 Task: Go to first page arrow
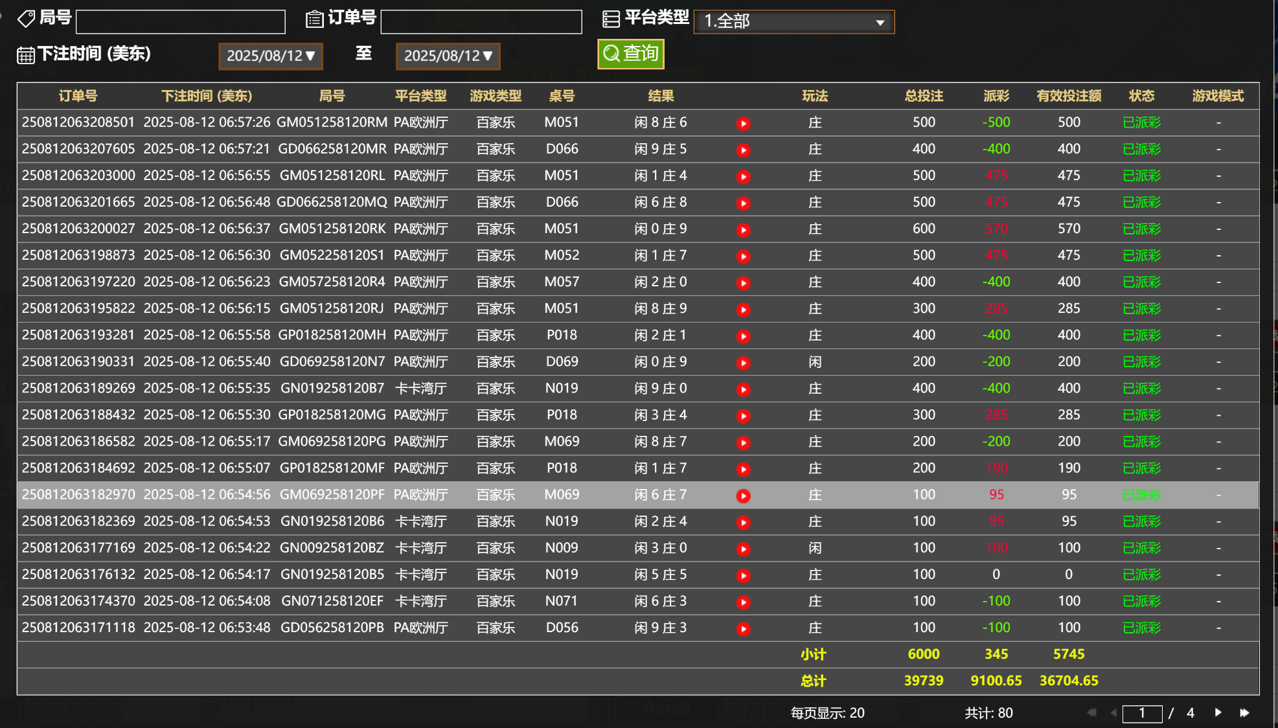[1091, 712]
